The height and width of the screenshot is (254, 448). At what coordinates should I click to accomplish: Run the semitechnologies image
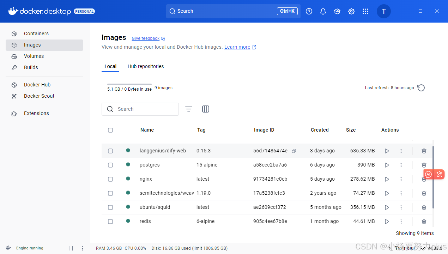pos(387,193)
